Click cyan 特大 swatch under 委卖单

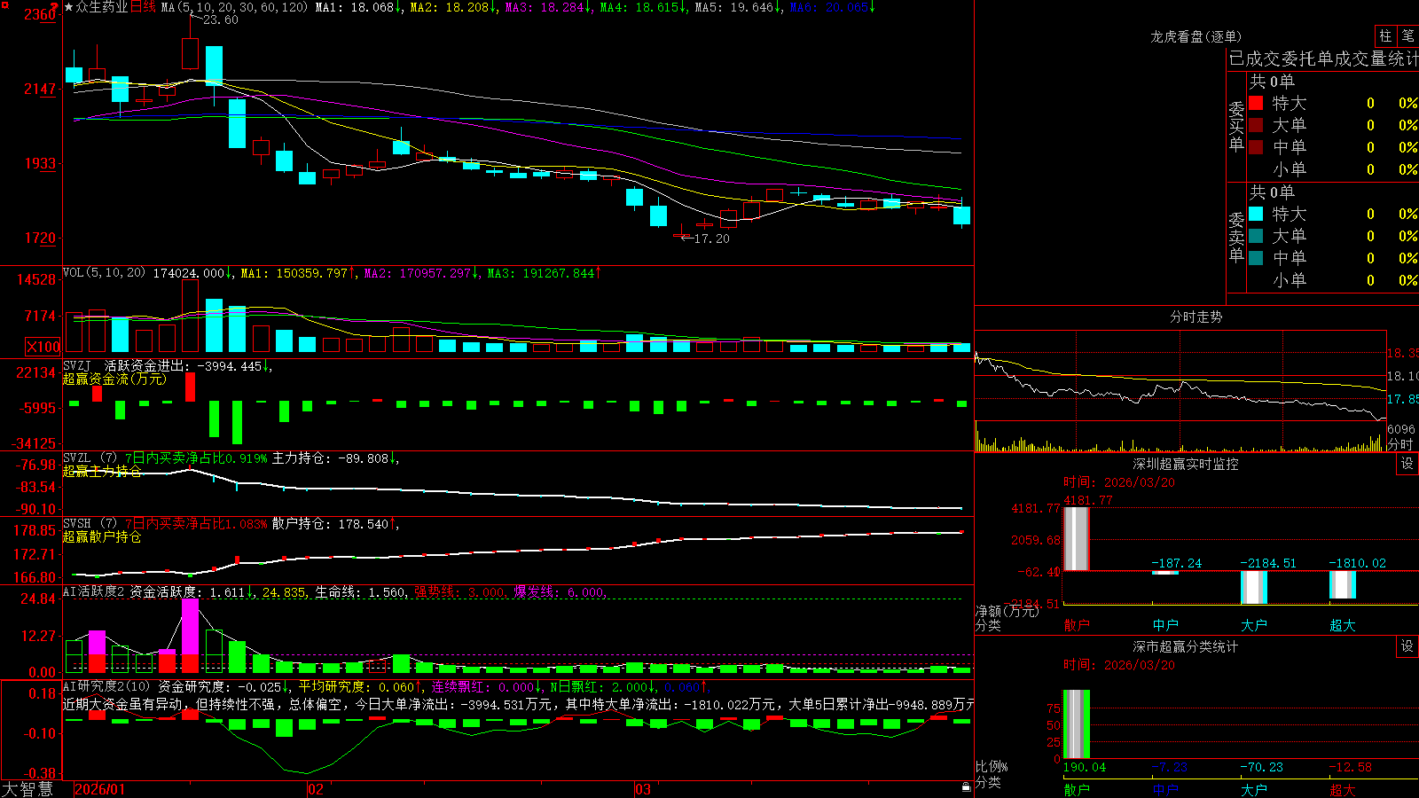(x=1256, y=214)
